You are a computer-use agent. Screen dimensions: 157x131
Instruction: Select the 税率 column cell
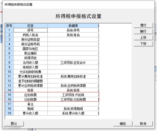31,90
